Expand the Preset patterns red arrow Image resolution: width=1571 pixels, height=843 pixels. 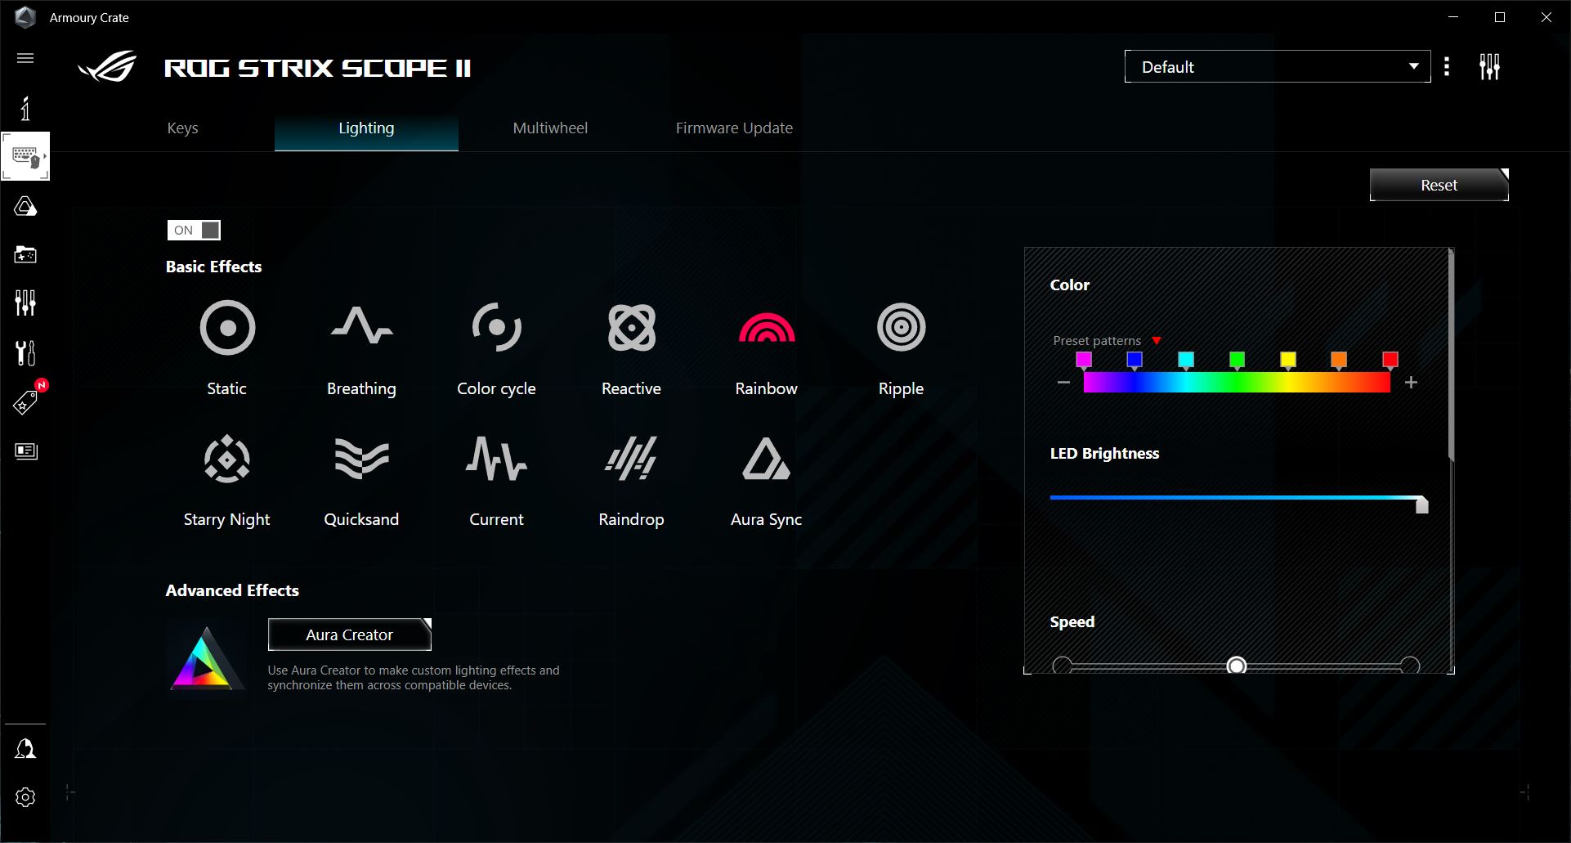[x=1157, y=341]
